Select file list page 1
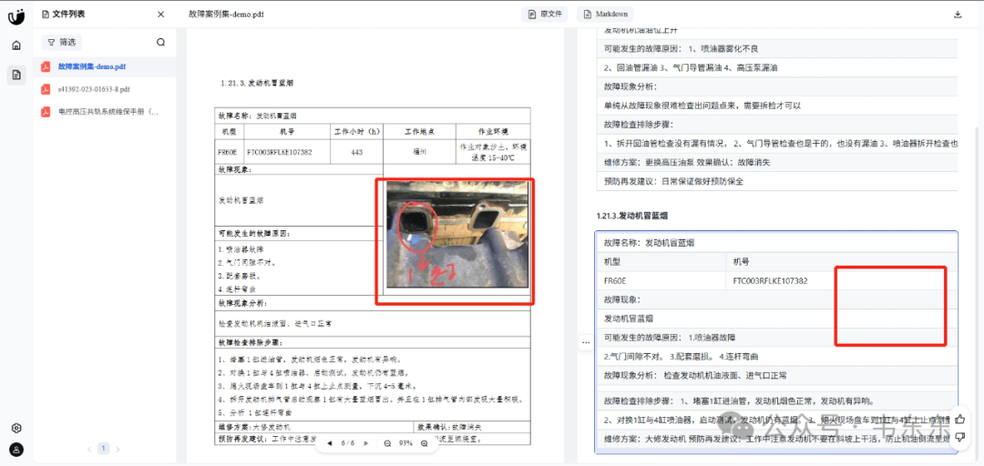The width and height of the screenshot is (984, 466). pos(104,449)
